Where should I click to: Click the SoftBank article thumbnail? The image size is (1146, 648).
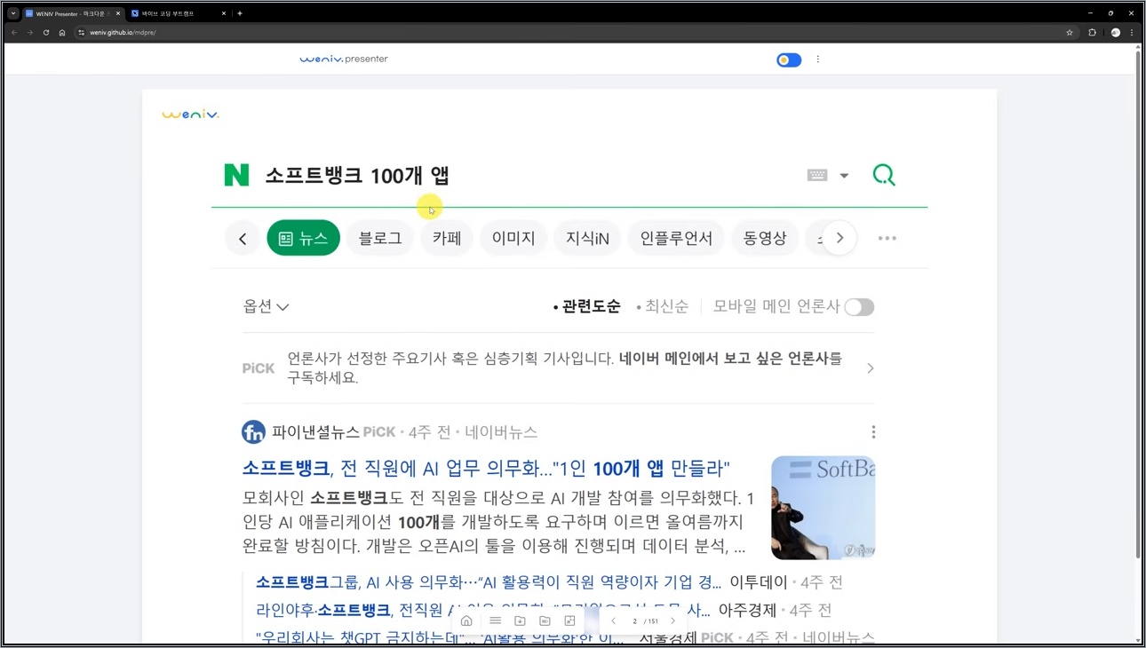pyautogui.click(x=823, y=508)
